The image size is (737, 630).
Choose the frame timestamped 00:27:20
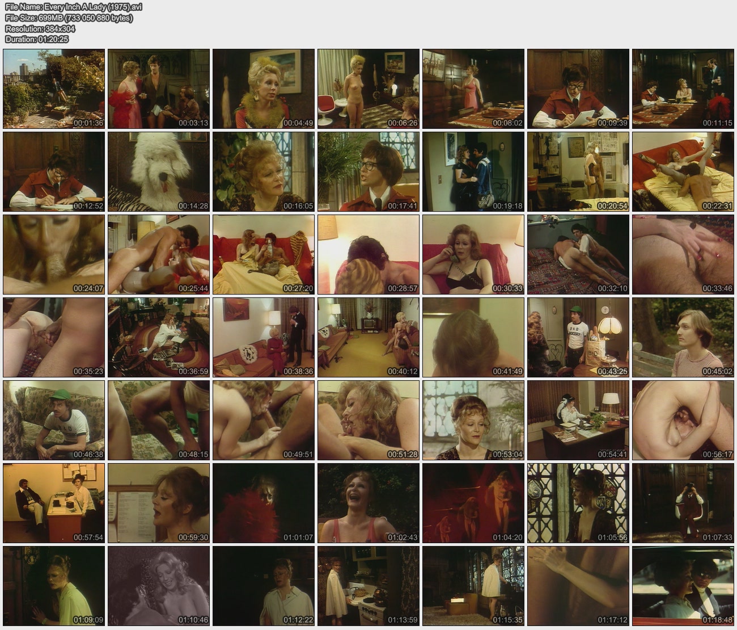[x=264, y=254]
